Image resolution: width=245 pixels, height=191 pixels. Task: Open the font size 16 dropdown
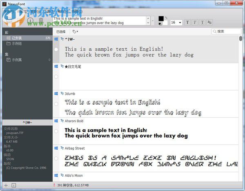click(x=180, y=22)
